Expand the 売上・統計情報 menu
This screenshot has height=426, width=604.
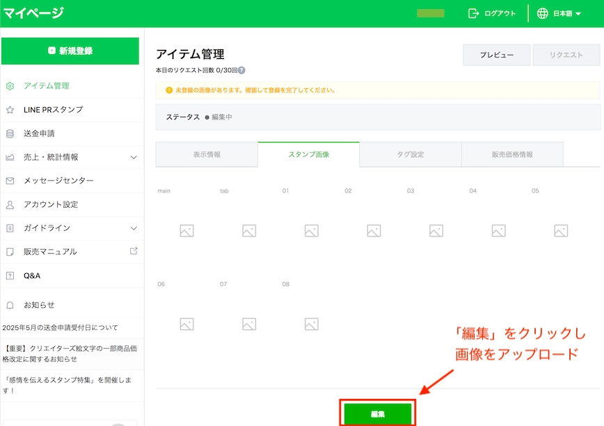click(x=134, y=157)
